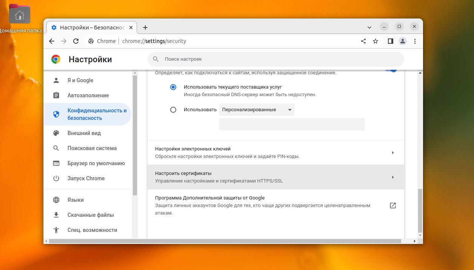Open 'Внешний вид' in settings sidebar
474x270 pixels.
point(84,133)
